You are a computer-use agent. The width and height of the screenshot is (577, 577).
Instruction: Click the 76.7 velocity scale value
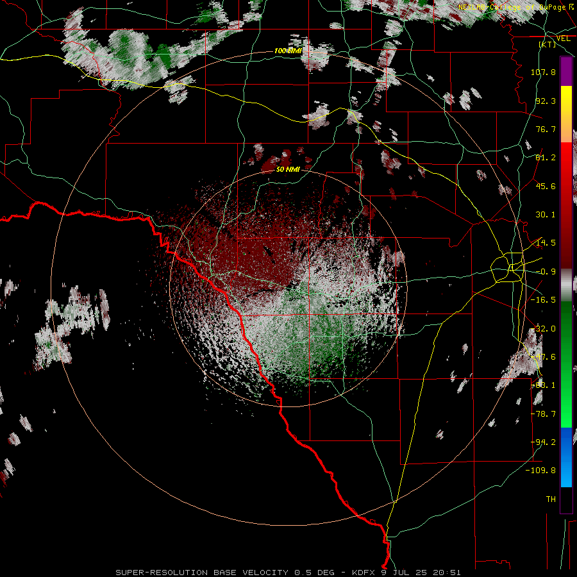(x=546, y=129)
